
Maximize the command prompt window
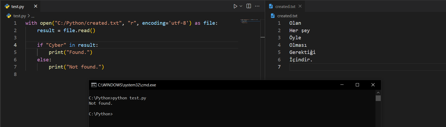pos(357,85)
